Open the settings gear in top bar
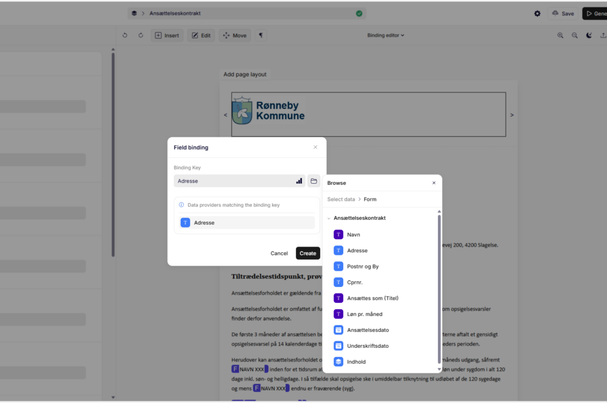The image size is (607, 403). coord(537,13)
